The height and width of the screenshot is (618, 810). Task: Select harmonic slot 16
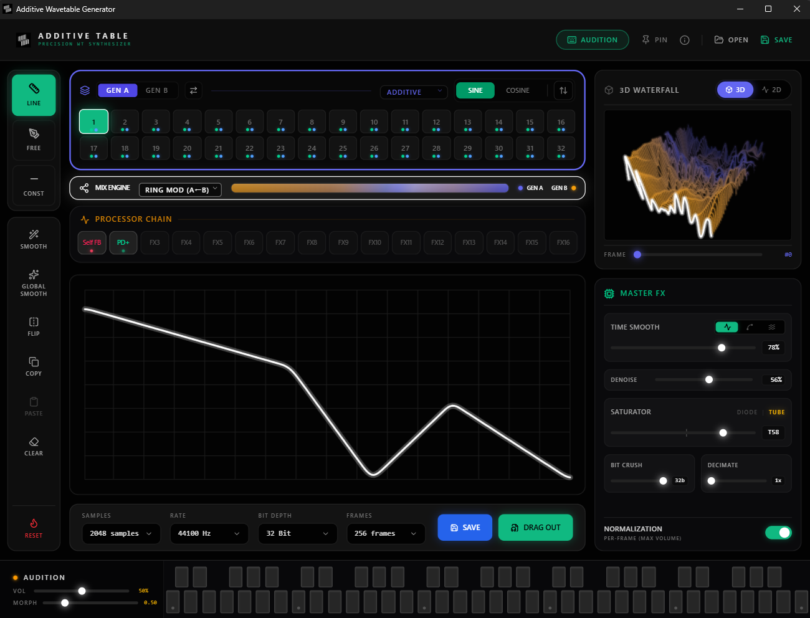tap(561, 122)
